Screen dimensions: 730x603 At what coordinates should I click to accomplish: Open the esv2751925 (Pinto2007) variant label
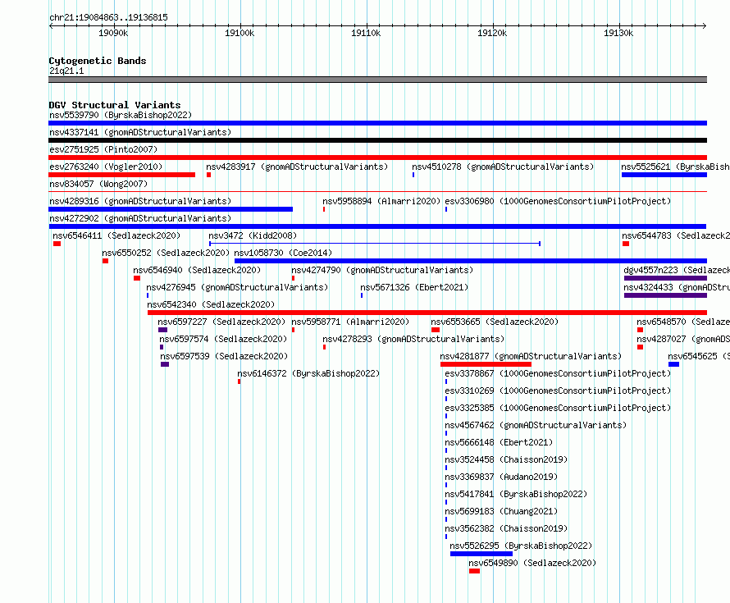[x=103, y=149]
